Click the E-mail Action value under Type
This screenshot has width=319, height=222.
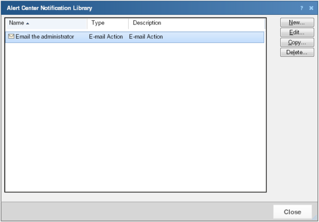pyautogui.click(x=106, y=37)
